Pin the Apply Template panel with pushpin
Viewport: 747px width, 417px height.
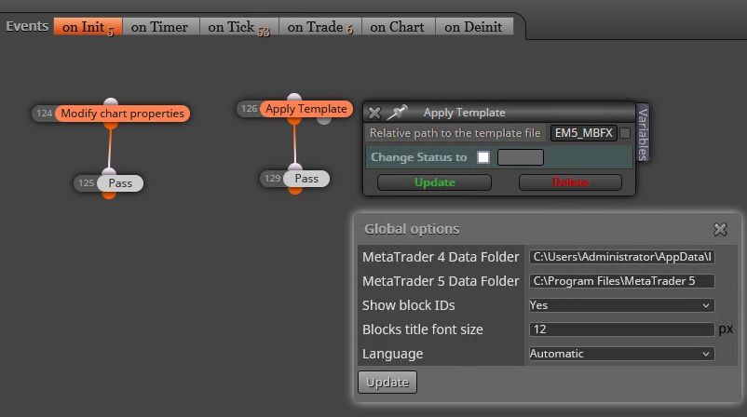(397, 113)
